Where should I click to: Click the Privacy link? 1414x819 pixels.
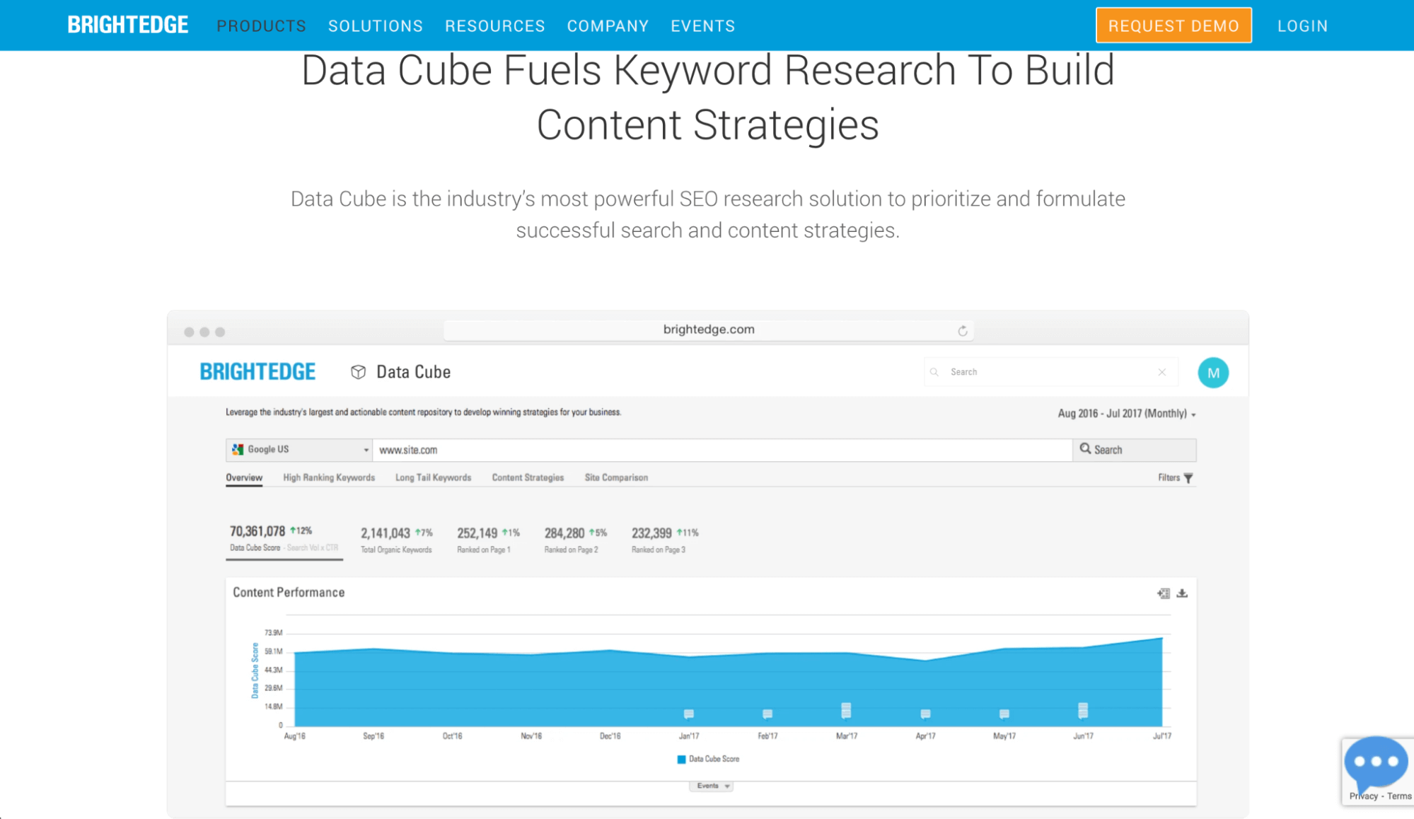1363,796
